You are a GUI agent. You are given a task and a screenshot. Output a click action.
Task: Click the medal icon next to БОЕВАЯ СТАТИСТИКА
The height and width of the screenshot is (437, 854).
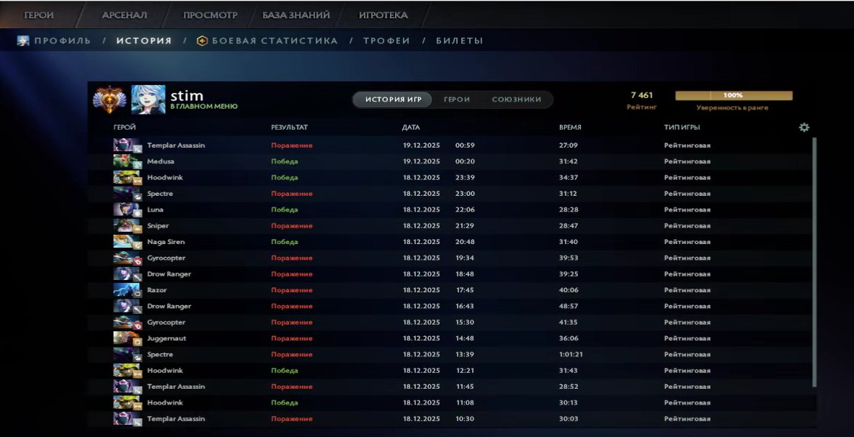[x=204, y=41]
